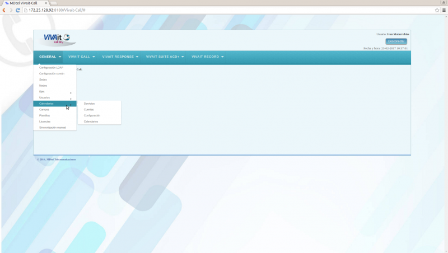
Task: Select Configuración LDAP menu entry
Action: pyautogui.click(x=55, y=68)
